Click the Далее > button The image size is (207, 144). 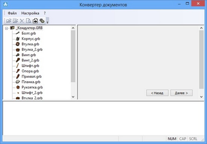[181, 93]
